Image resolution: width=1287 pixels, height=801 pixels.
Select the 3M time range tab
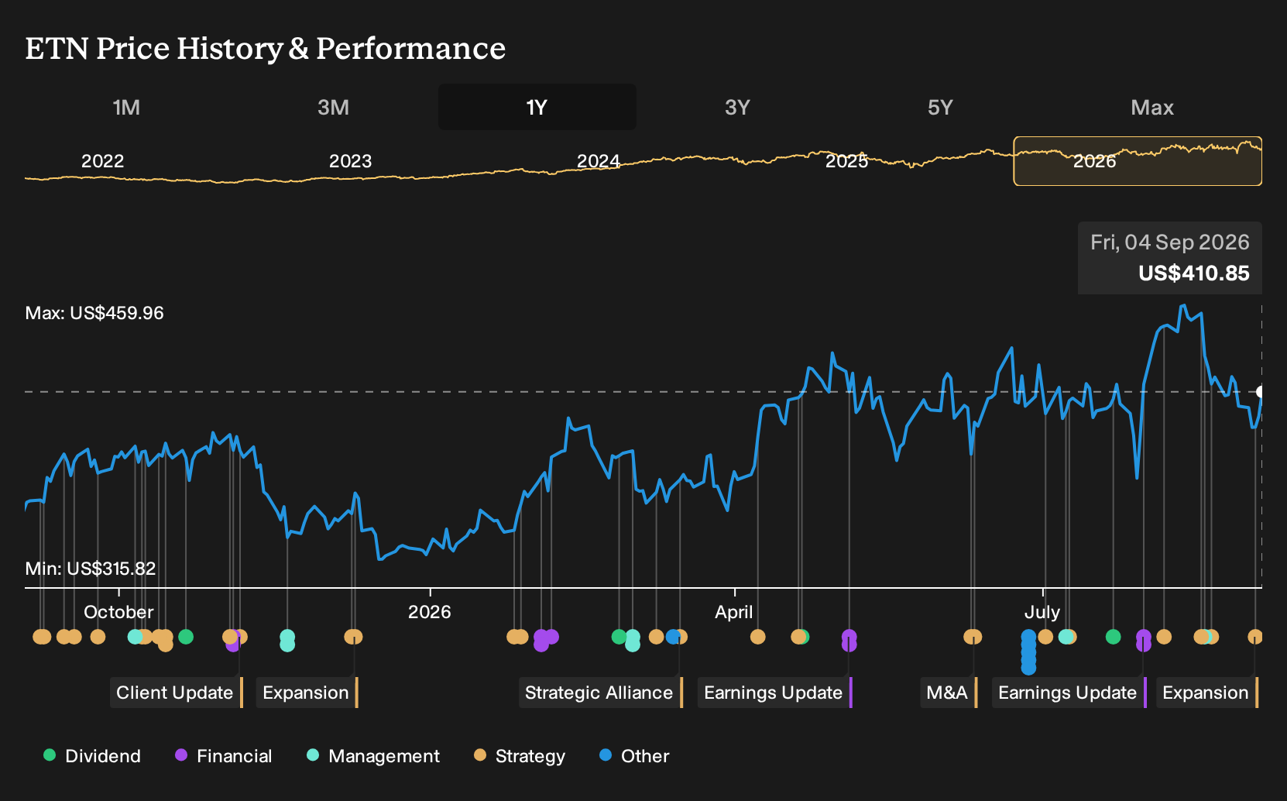pos(333,107)
